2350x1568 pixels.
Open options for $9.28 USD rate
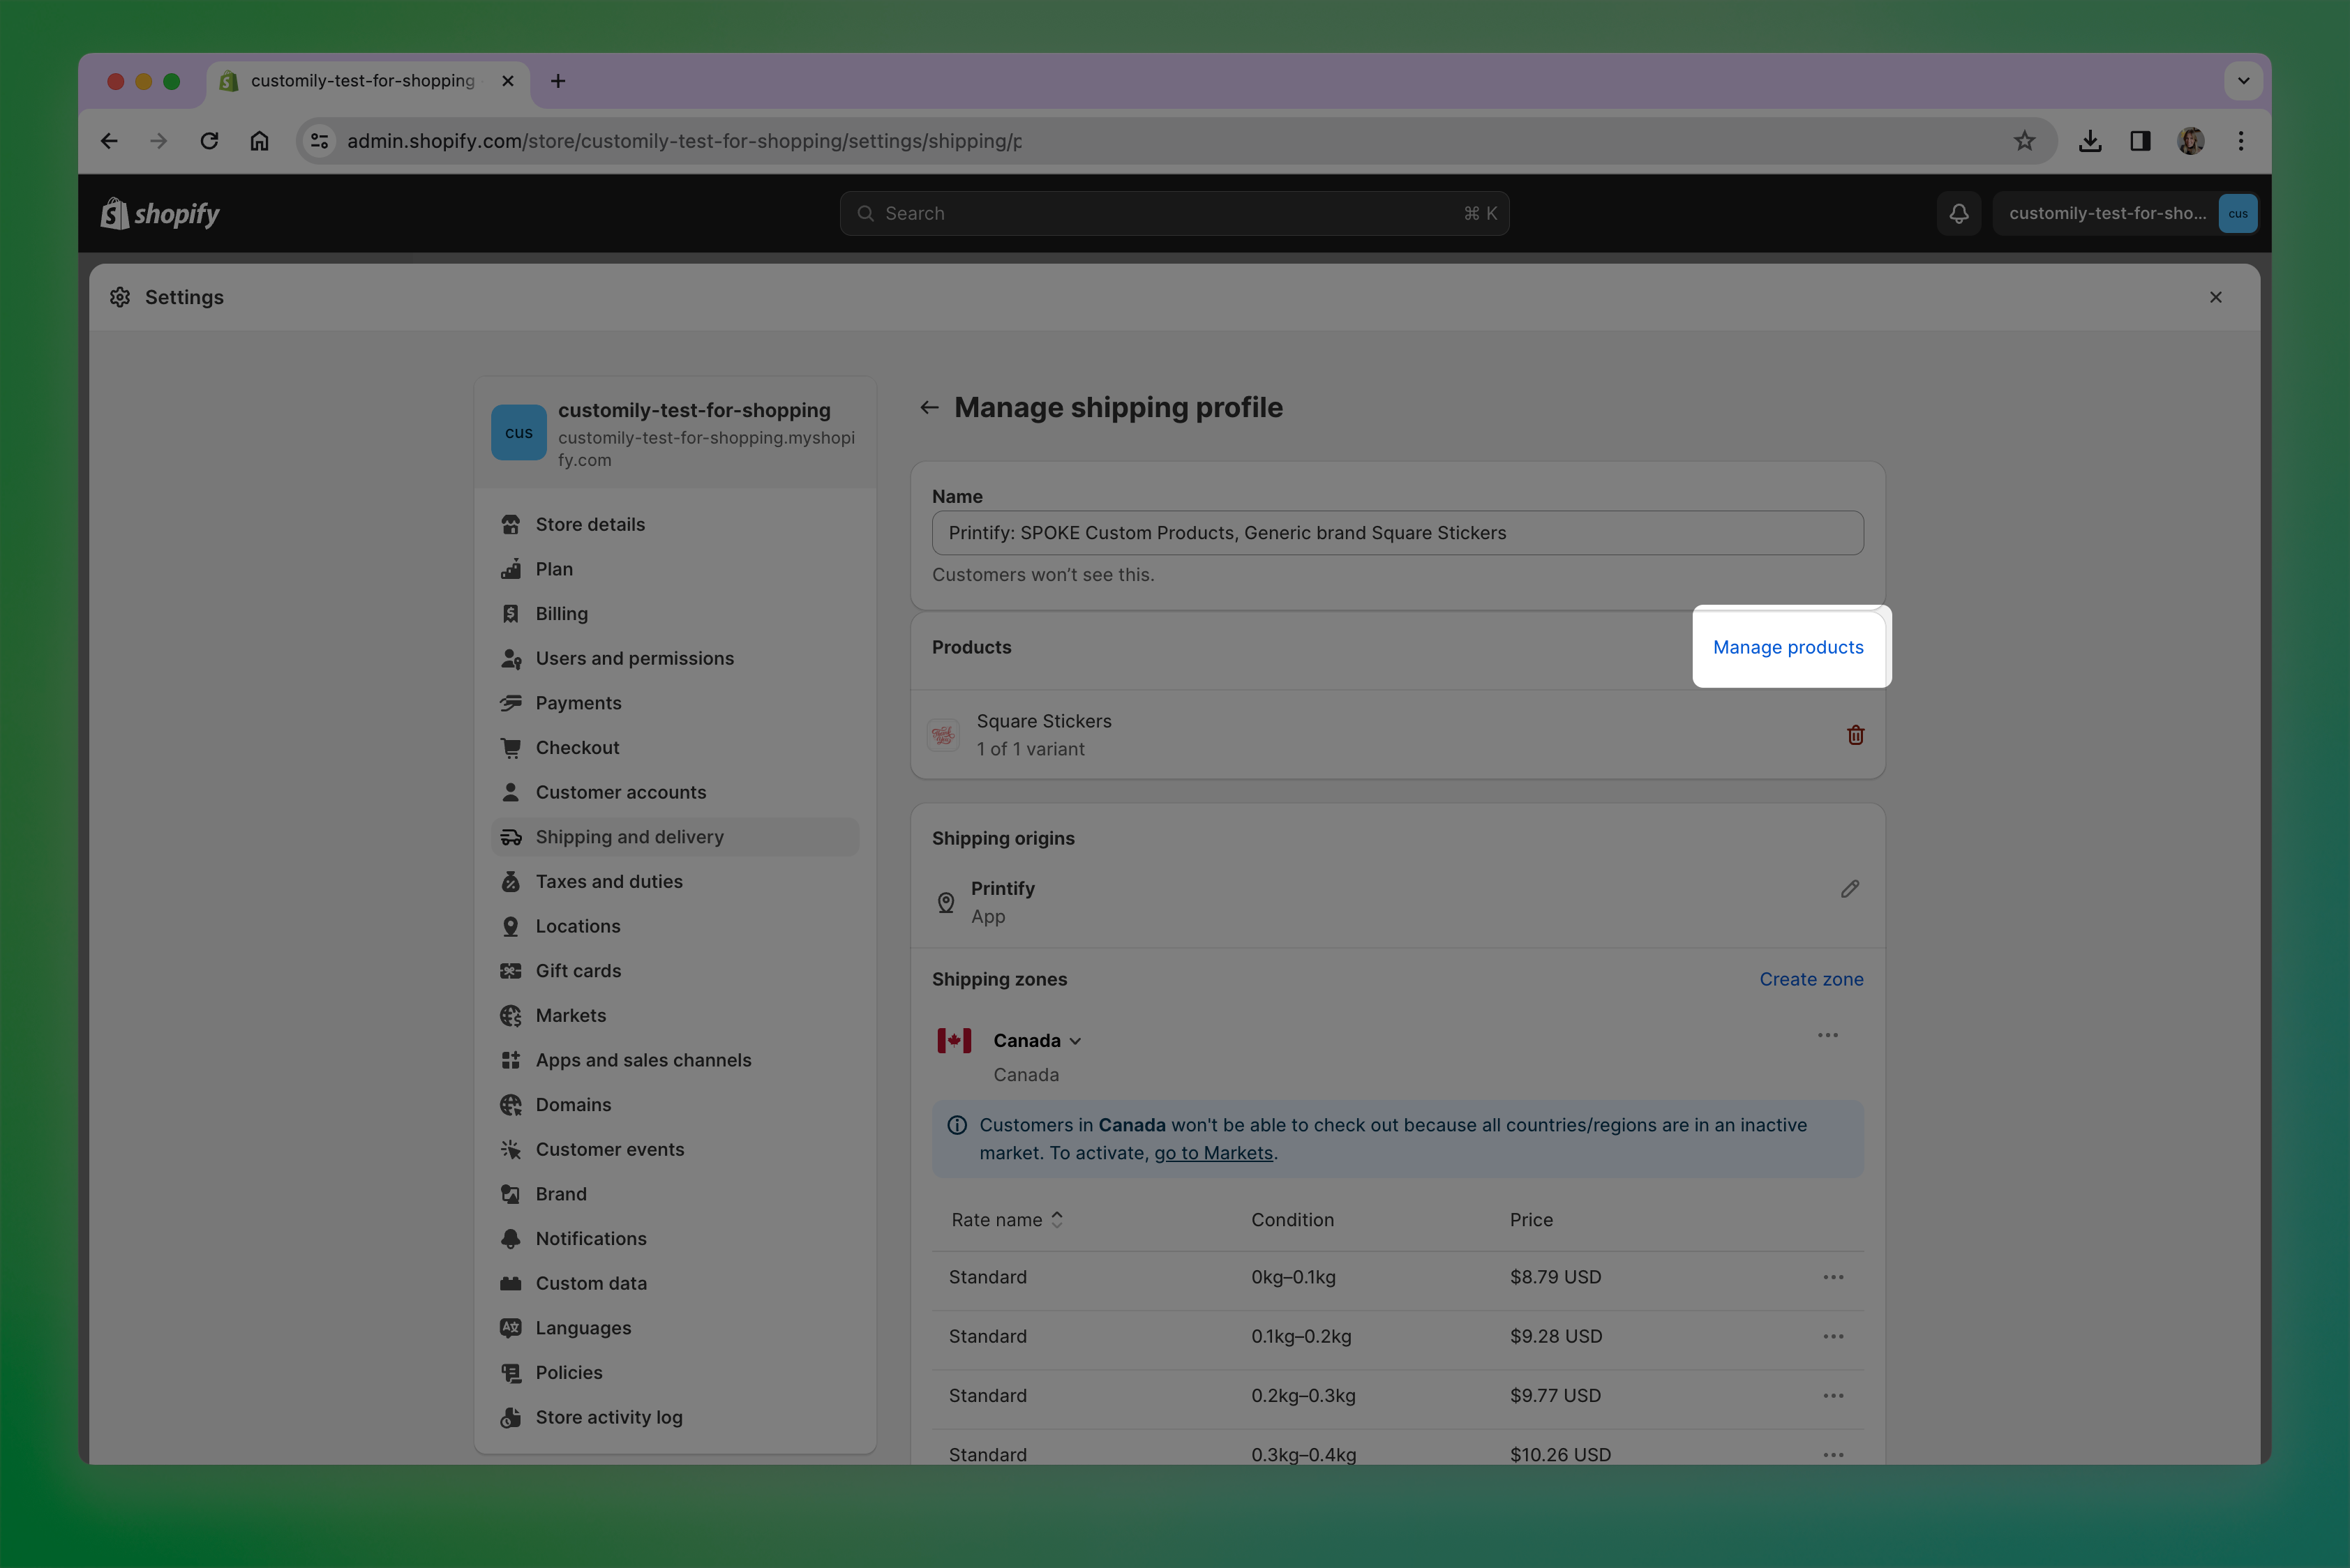pos(1833,1336)
